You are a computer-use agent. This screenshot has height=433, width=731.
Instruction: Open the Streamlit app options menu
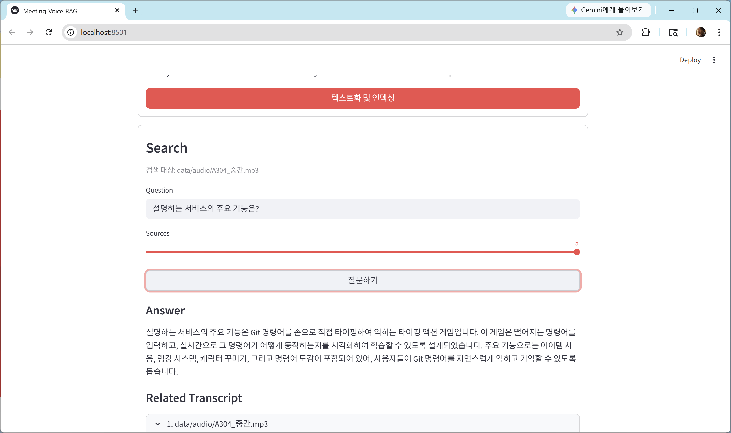click(714, 60)
